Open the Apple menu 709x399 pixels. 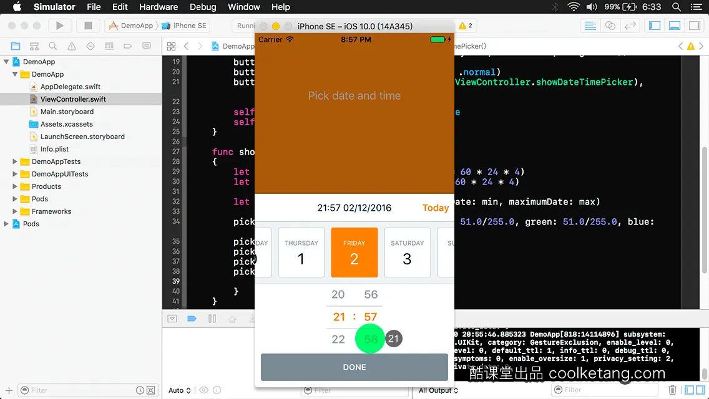click(17, 7)
